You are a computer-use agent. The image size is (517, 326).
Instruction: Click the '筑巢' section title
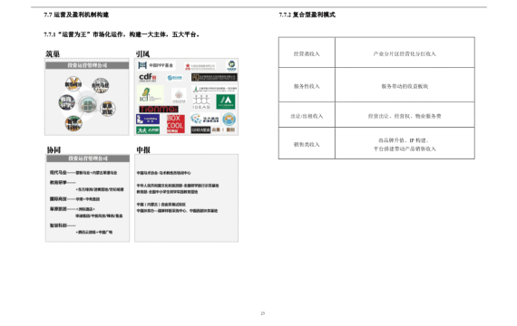tap(53, 54)
